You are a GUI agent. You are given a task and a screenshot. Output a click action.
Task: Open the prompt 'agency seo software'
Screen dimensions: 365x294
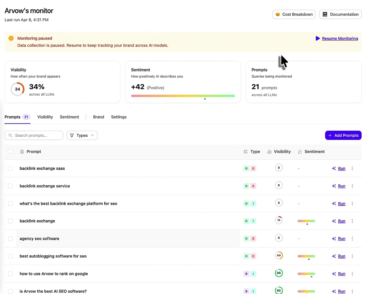(x=40, y=239)
